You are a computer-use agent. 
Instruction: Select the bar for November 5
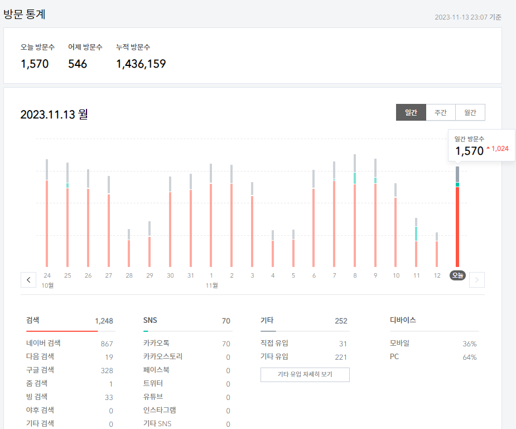[293, 249]
